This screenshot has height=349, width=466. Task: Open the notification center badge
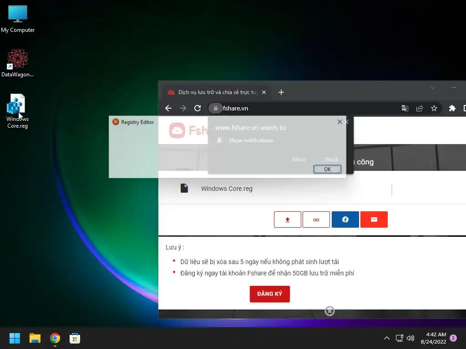pyautogui.click(x=453, y=338)
